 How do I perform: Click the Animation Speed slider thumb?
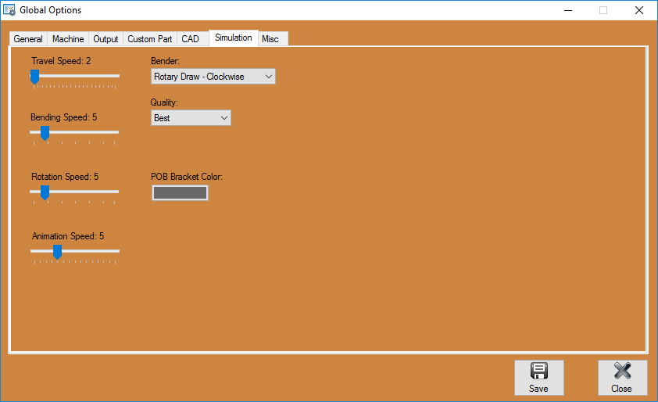57,251
